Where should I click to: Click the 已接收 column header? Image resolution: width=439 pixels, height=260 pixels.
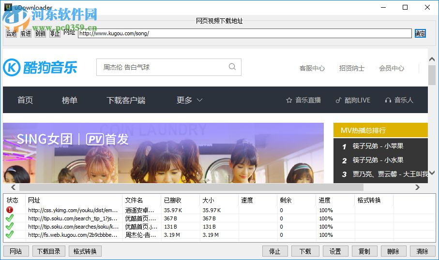(172, 200)
